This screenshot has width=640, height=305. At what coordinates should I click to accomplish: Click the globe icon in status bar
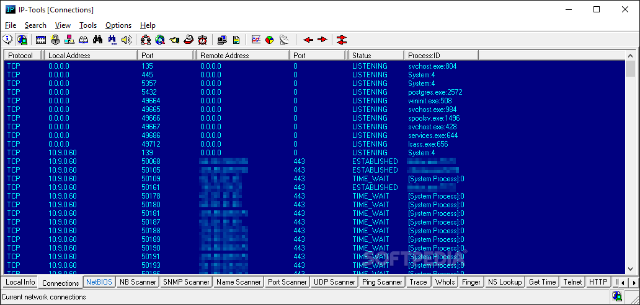[617, 297]
